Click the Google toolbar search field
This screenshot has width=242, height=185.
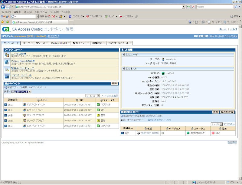[23, 16]
